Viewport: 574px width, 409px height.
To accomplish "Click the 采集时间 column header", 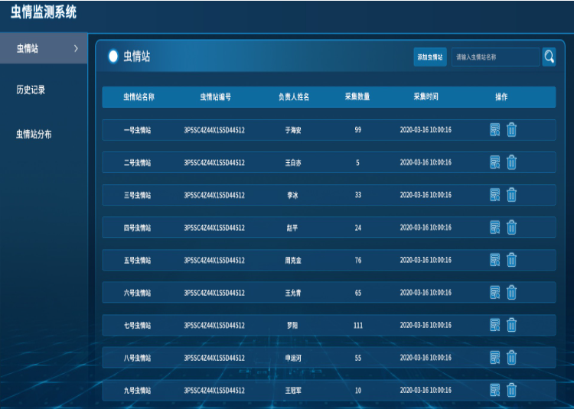I will (426, 97).
